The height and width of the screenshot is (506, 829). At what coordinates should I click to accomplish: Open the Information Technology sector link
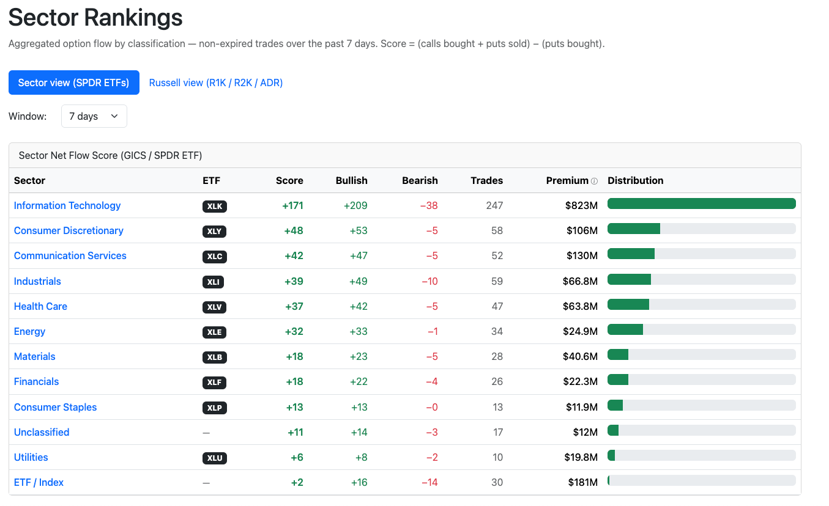point(67,205)
